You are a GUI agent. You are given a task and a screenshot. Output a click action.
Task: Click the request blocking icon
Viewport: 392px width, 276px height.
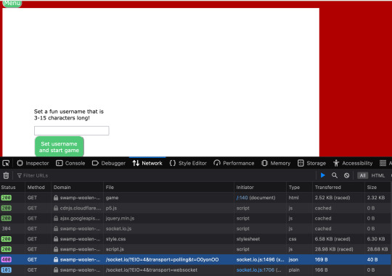346,175
